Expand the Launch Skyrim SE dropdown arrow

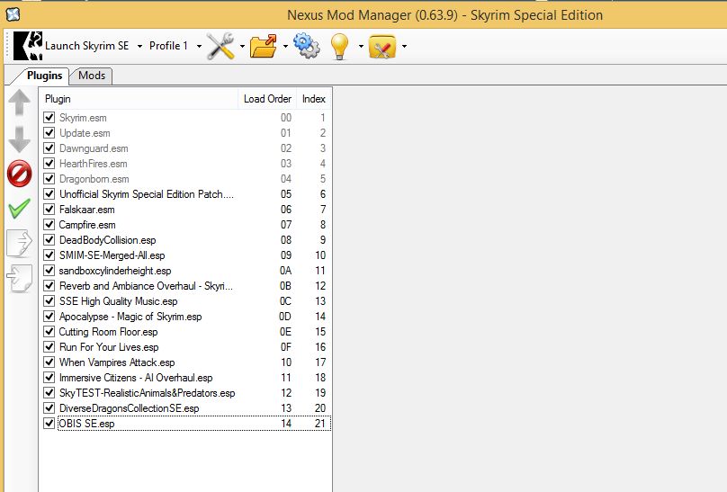click(139, 47)
